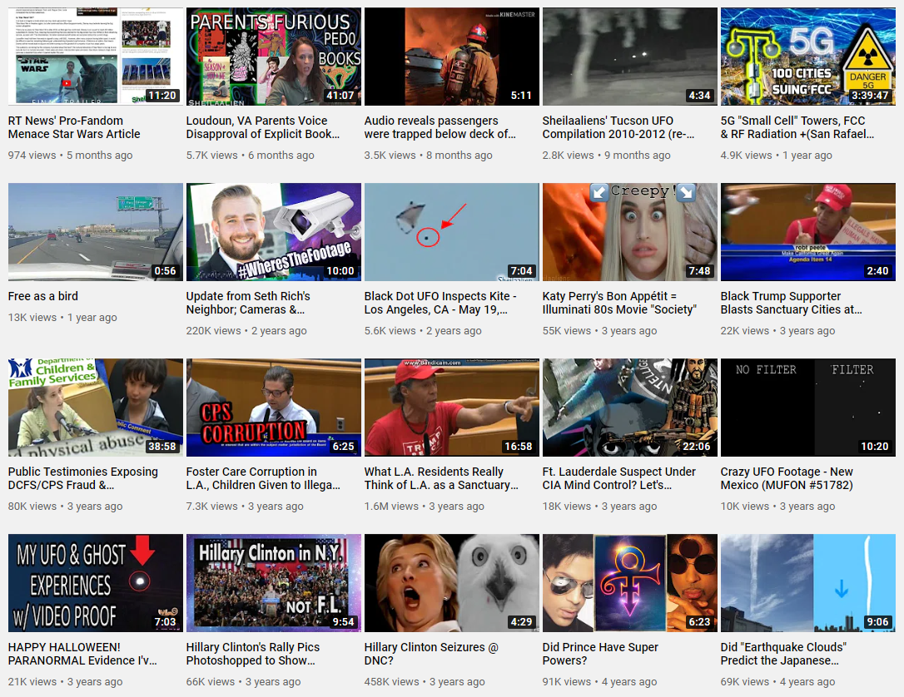This screenshot has height=697, width=904.
Task: Open the #WheresTheFootage camera thumbnail
Action: (274, 232)
